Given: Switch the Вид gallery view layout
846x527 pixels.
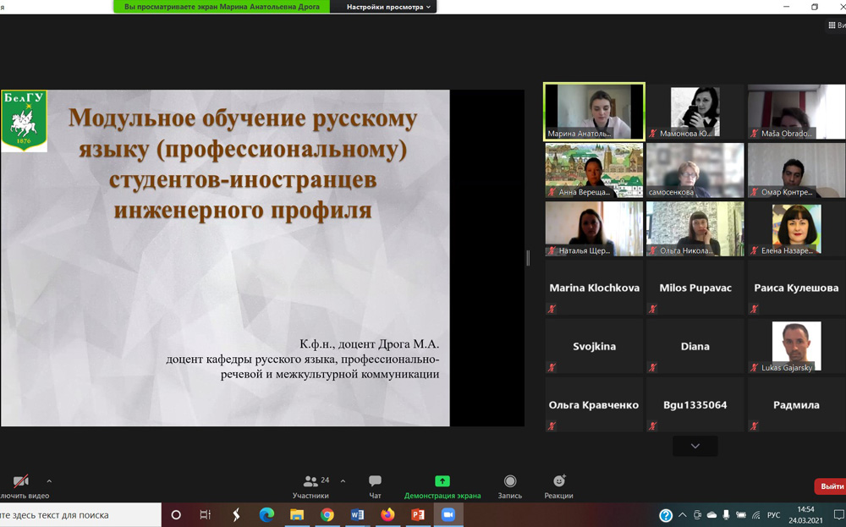Looking at the screenshot, I should point(837,25).
